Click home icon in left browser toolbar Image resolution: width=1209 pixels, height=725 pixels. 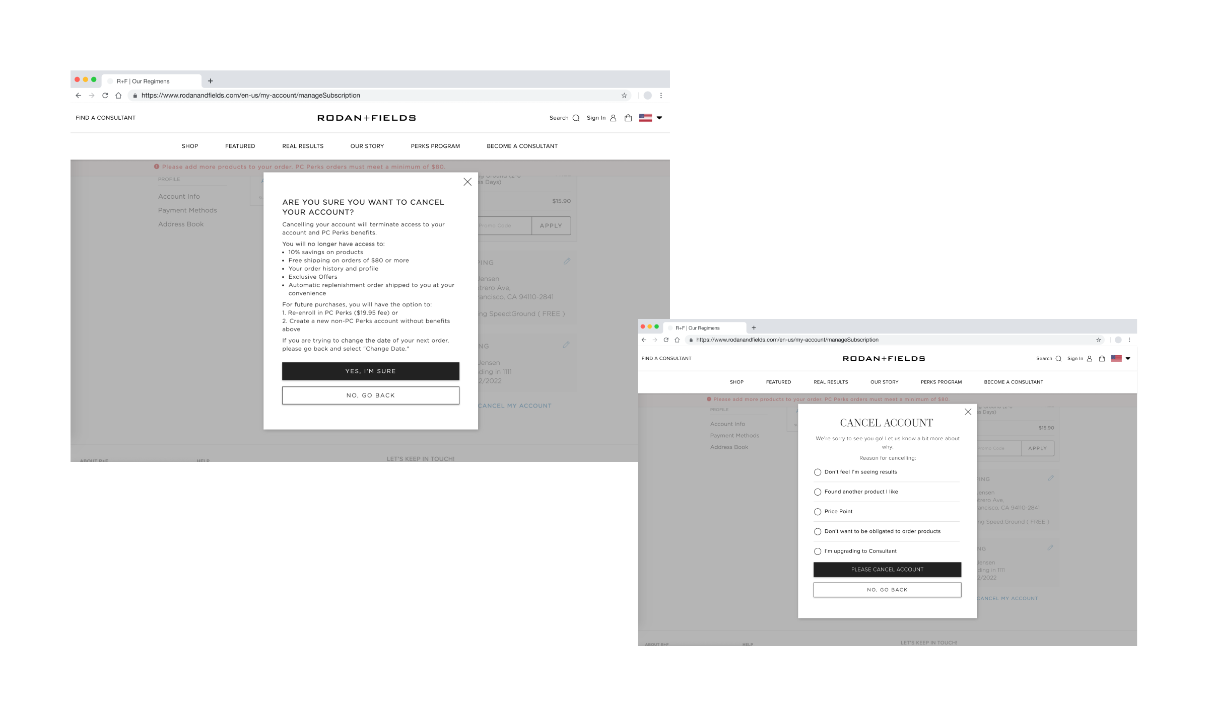click(x=118, y=96)
